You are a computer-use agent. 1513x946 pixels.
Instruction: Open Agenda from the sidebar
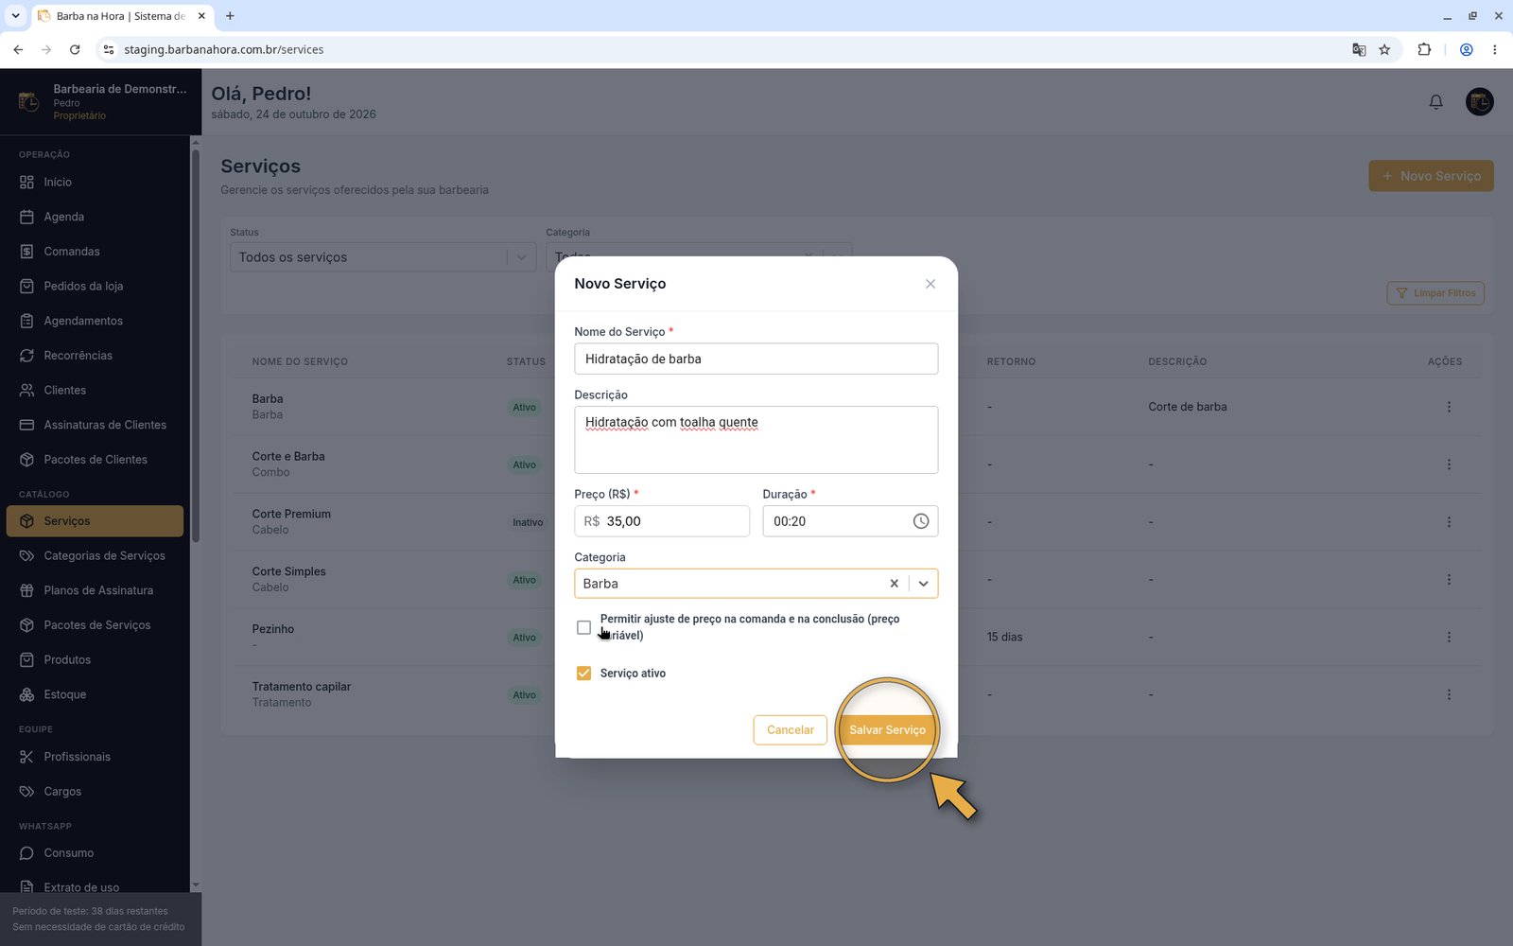click(x=95, y=217)
